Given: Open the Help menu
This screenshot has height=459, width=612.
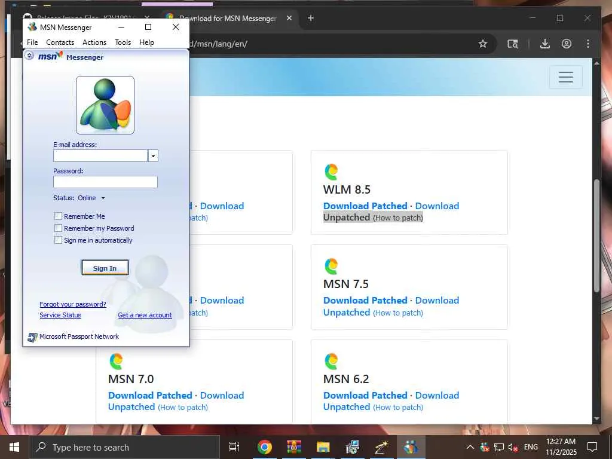Looking at the screenshot, I should pyautogui.click(x=147, y=42).
